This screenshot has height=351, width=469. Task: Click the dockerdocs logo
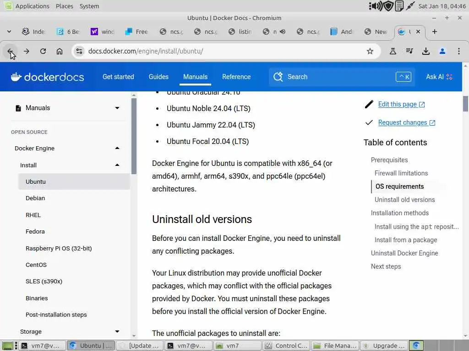coord(48,77)
